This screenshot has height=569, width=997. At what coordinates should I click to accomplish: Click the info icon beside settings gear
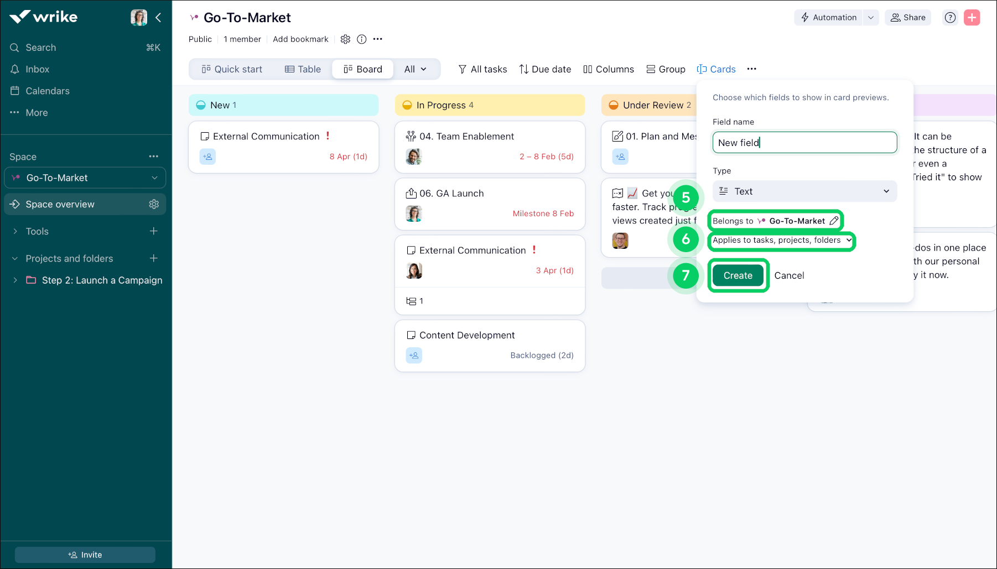tap(361, 39)
